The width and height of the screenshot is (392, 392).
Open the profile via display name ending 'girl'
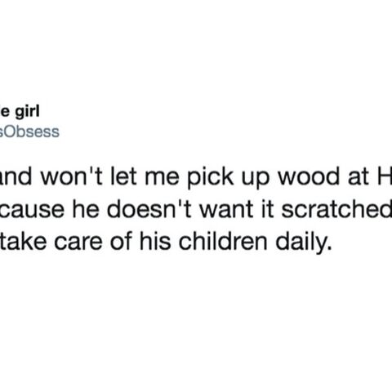point(20,112)
